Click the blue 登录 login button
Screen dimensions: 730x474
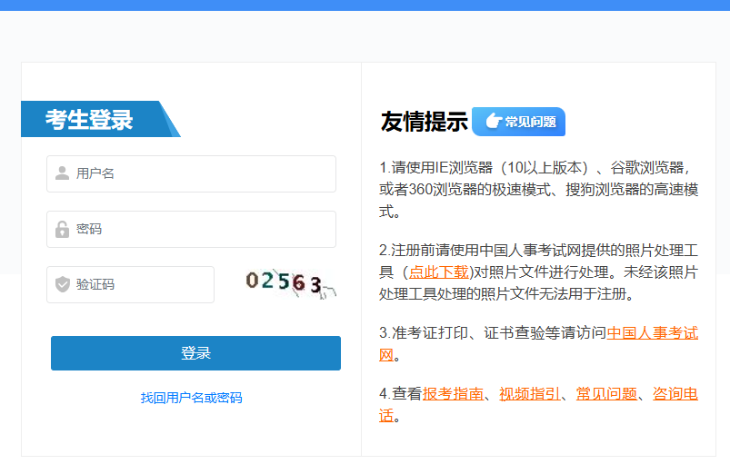click(x=195, y=353)
